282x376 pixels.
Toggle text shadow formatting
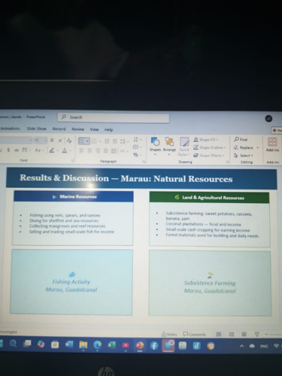[8, 150]
